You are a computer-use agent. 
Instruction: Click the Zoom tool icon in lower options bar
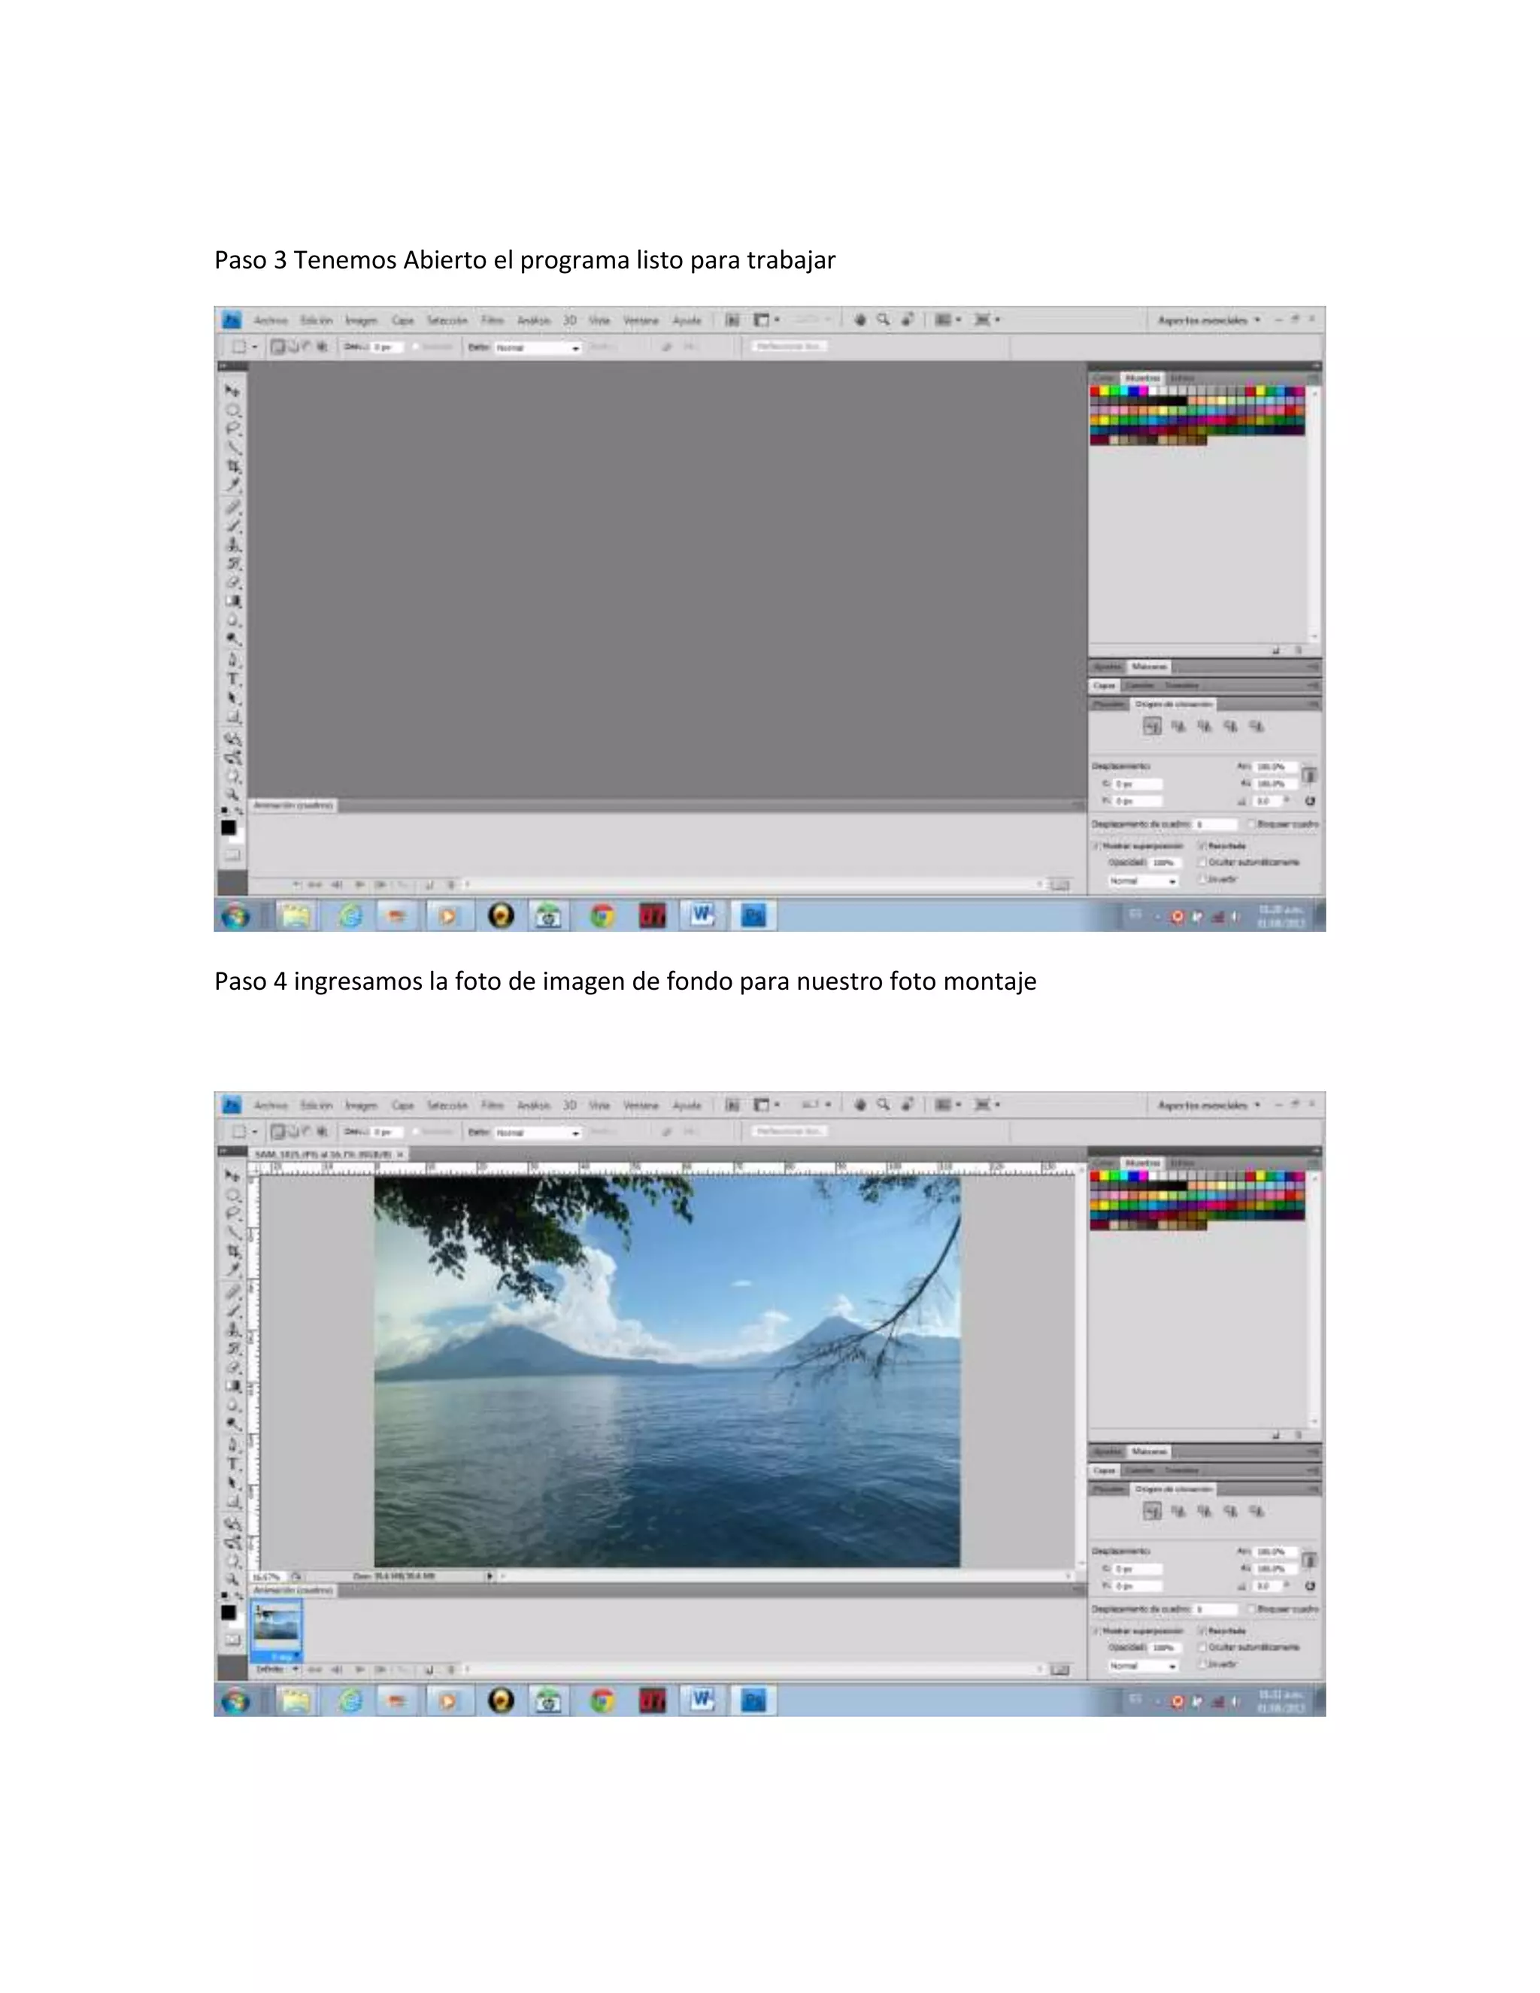point(883,1104)
